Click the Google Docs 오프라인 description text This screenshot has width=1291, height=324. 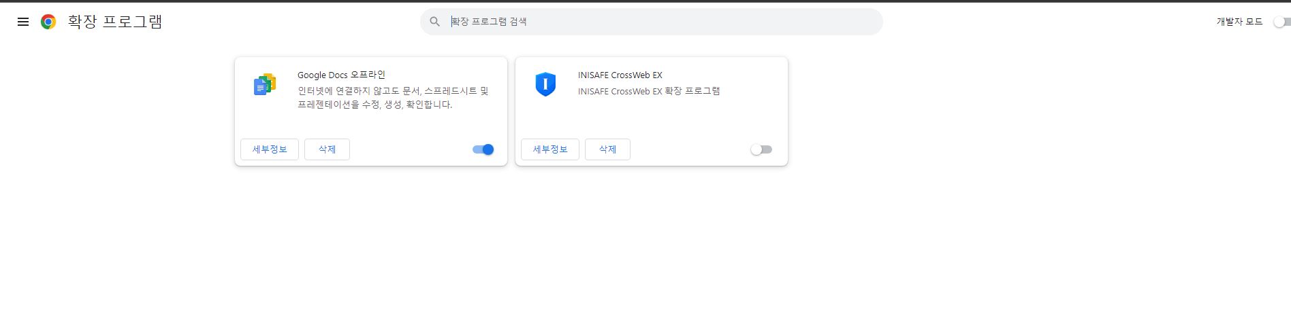(393, 98)
